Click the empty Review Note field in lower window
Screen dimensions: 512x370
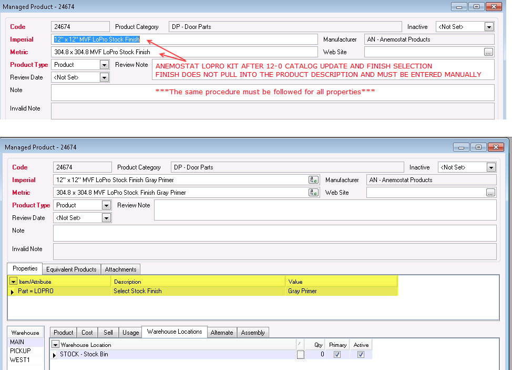pos(325,210)
